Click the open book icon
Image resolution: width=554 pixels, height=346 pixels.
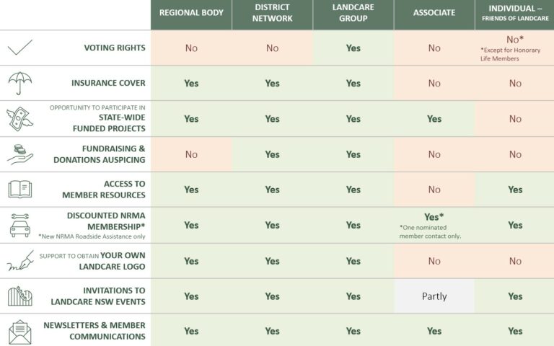(x=20, y=190)
